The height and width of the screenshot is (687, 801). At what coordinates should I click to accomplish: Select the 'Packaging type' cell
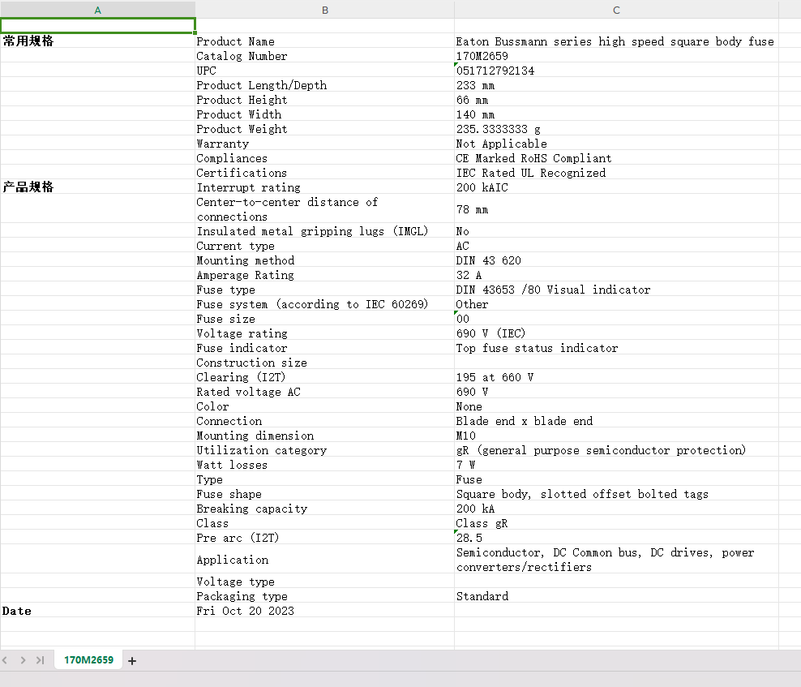(x=325, y=596)
